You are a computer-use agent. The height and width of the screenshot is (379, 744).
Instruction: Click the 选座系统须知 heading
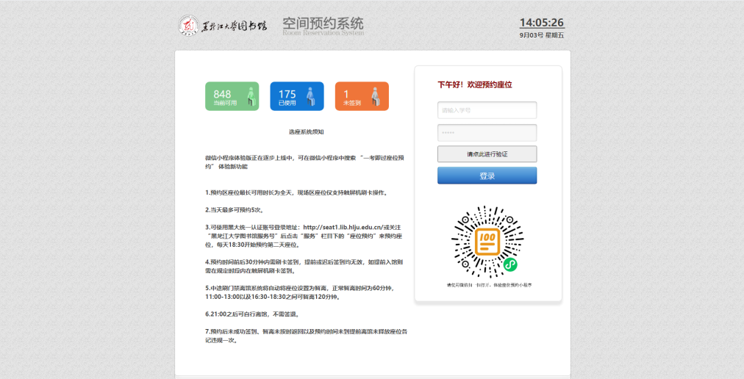point(306,132)
